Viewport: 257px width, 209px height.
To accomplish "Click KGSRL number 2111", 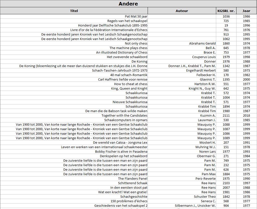I will (x=226, y=116).
